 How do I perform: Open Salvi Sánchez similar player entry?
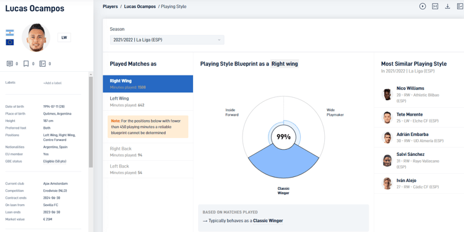419,161
